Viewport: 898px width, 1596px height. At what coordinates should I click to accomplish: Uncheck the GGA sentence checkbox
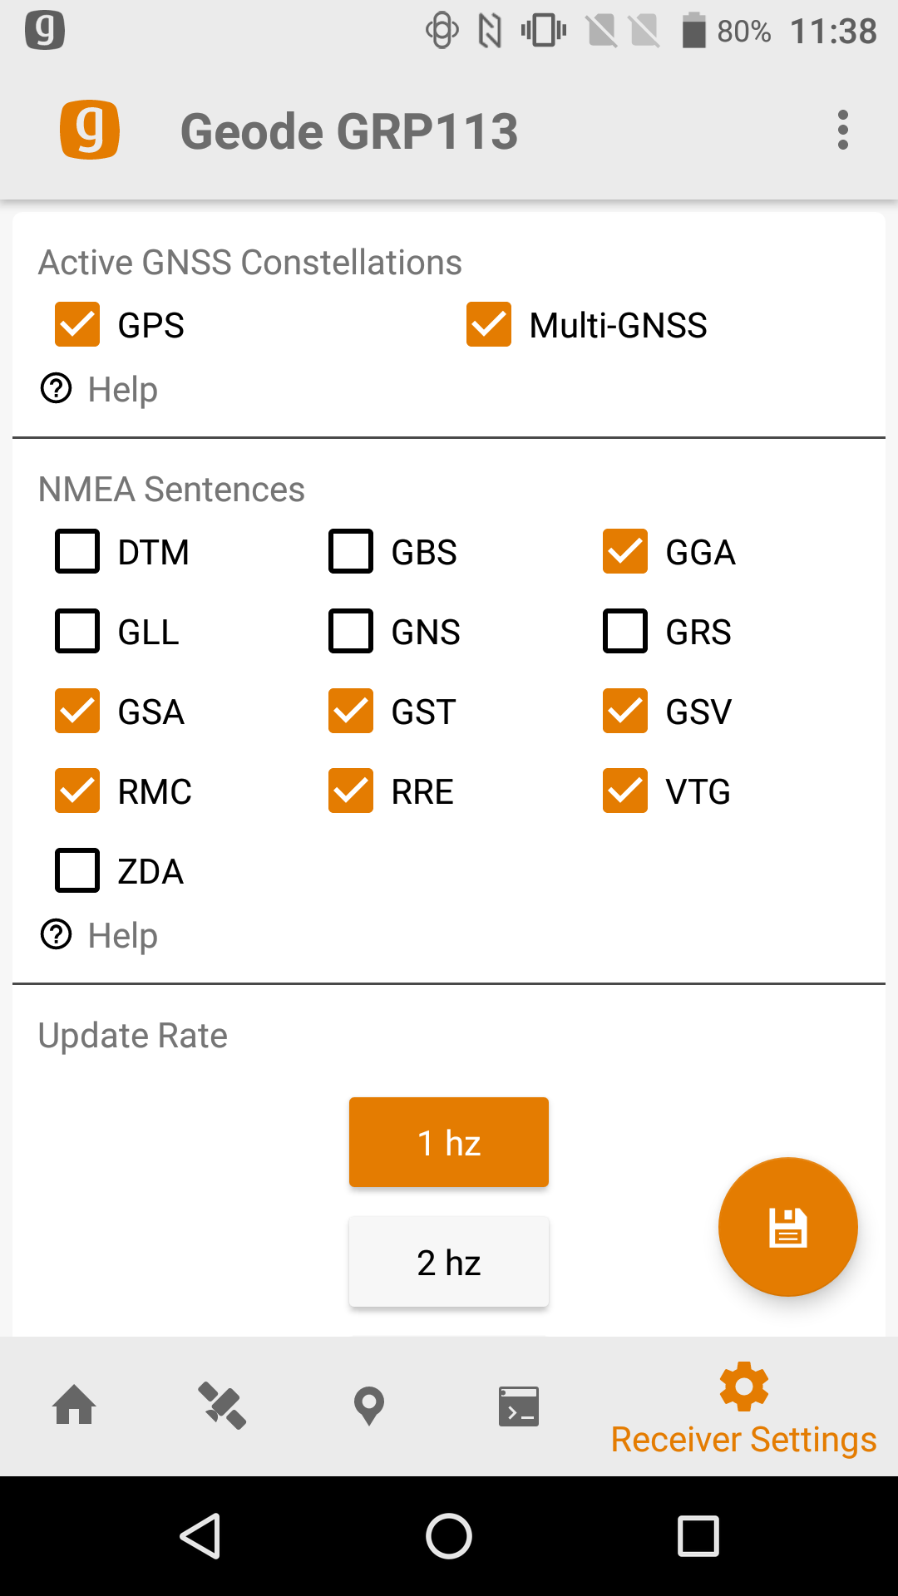[x=625, y=551]
